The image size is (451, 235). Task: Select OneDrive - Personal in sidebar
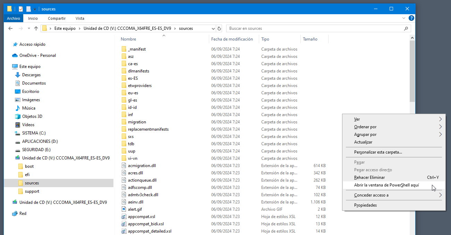coord(37,55)
